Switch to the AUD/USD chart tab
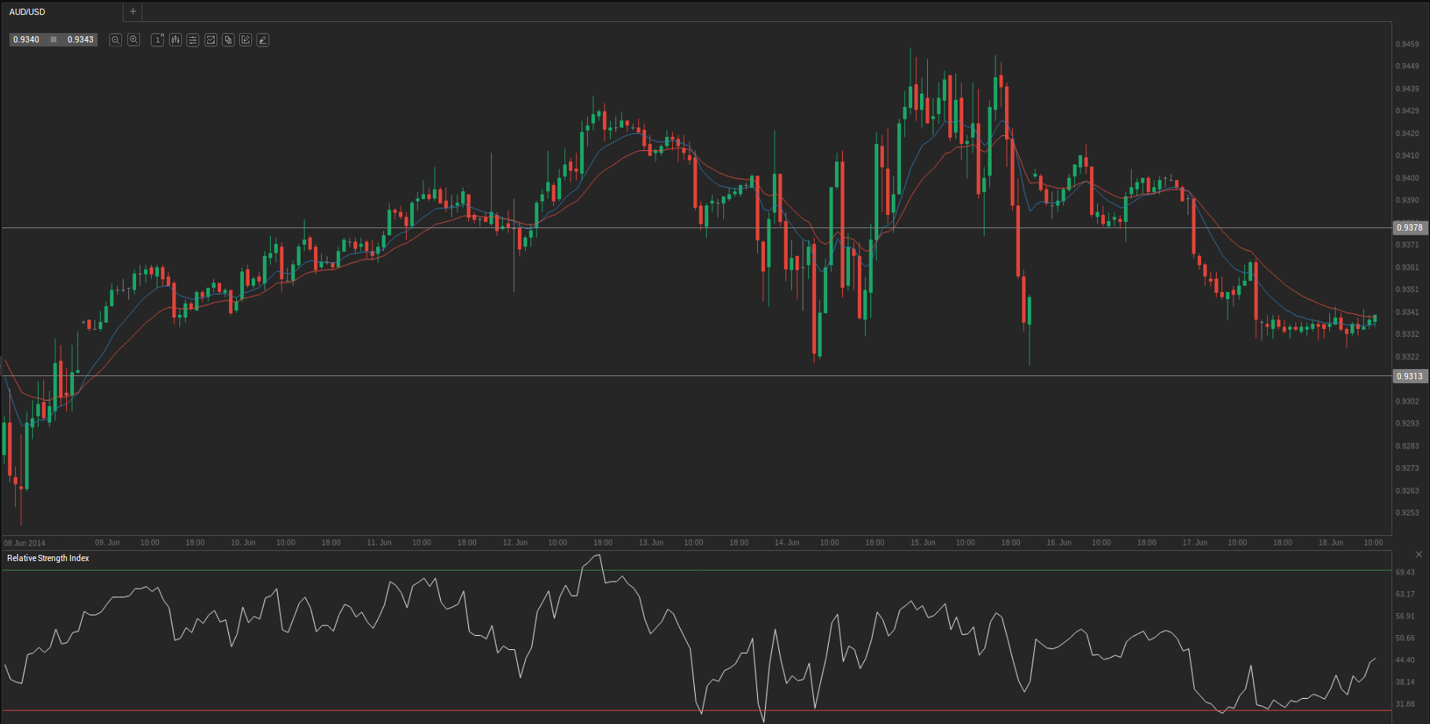The height and width of the screenshot is (724, 1430). 28,12
